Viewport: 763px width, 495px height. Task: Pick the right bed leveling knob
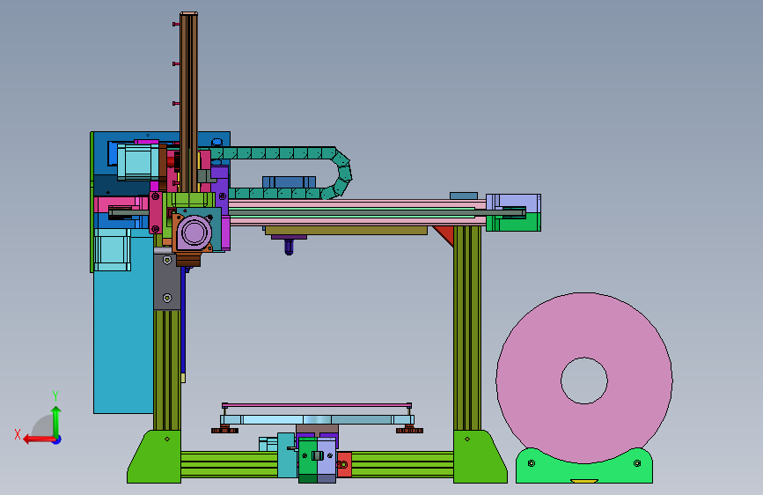click(409, 429)
